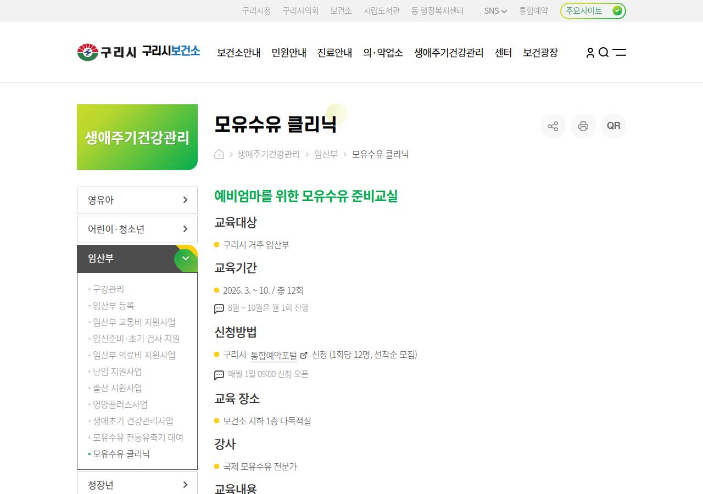Viewport: 703px width, 494px height.
Task: Open the 생애주기건강관리 main menu
Action: coord(449,53)
